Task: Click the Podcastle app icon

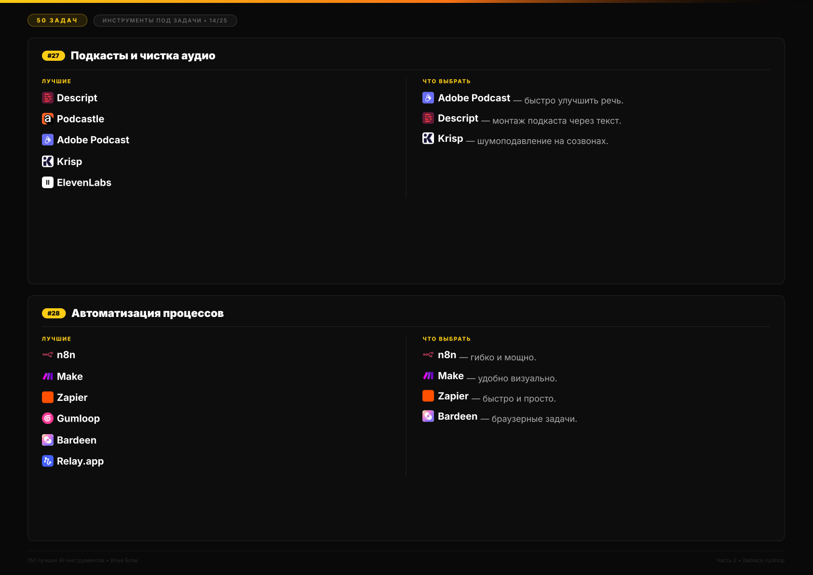Action: [x=48, y=119]
